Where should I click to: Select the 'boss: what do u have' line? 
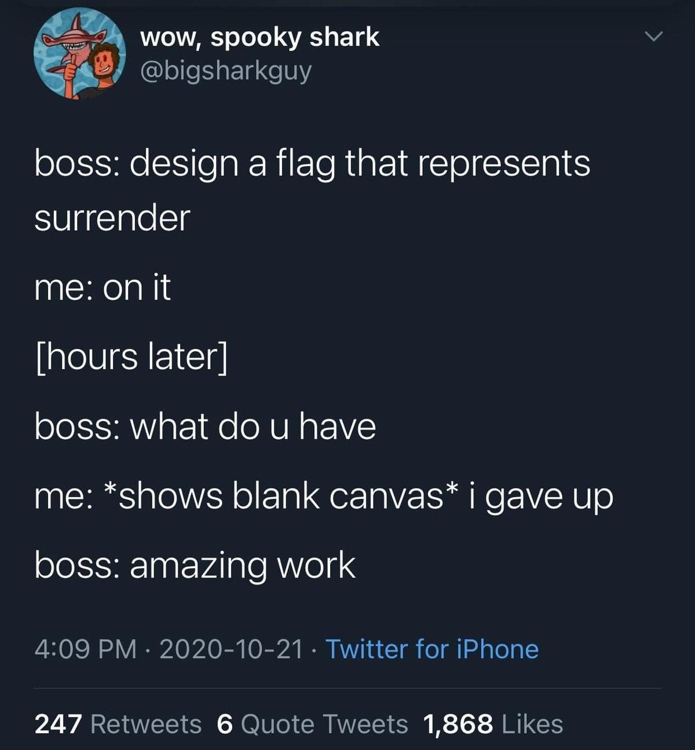[x=206, y=426]
